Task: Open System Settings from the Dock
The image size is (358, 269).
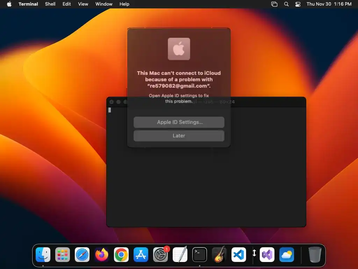Action: 160,254
